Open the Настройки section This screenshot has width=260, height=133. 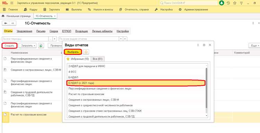tap(123, 31)
